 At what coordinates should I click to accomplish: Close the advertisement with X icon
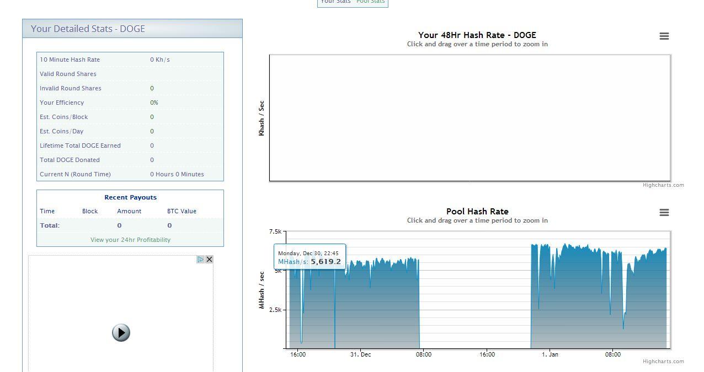tap(209, 259)
